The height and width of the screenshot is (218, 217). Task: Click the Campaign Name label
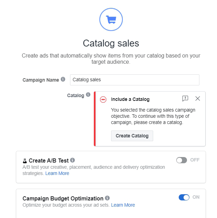pyautogui.click(x=41, y=80)
